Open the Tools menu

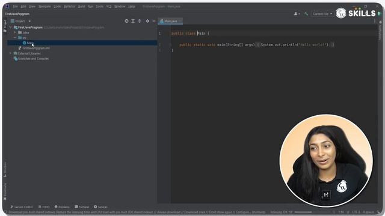[x=99, y=7]
